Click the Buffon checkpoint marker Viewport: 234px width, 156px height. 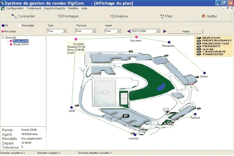pyautogui.click(x=204, y=73)
